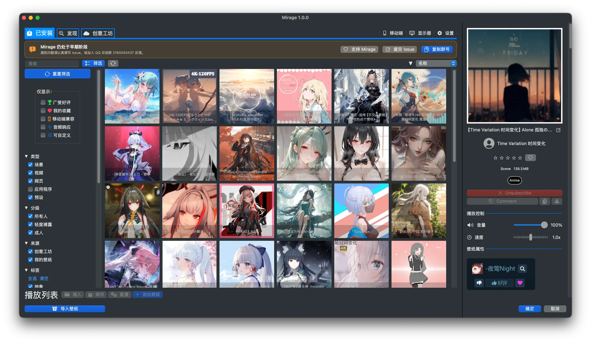This screenshot has width=591, height=343.
Task: Click the Comment button
Action: [502, 201]
